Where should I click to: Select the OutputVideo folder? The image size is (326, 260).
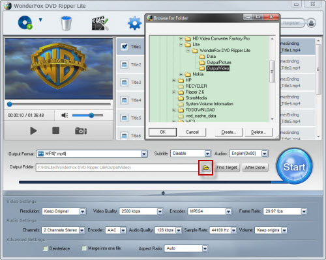coord(218,68)
